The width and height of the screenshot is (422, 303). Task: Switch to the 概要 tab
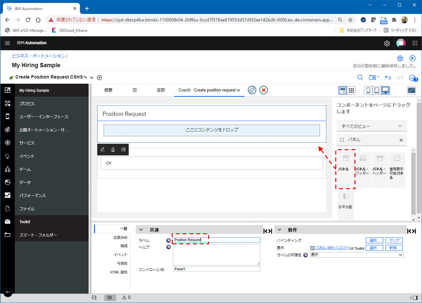click(108, 90)
